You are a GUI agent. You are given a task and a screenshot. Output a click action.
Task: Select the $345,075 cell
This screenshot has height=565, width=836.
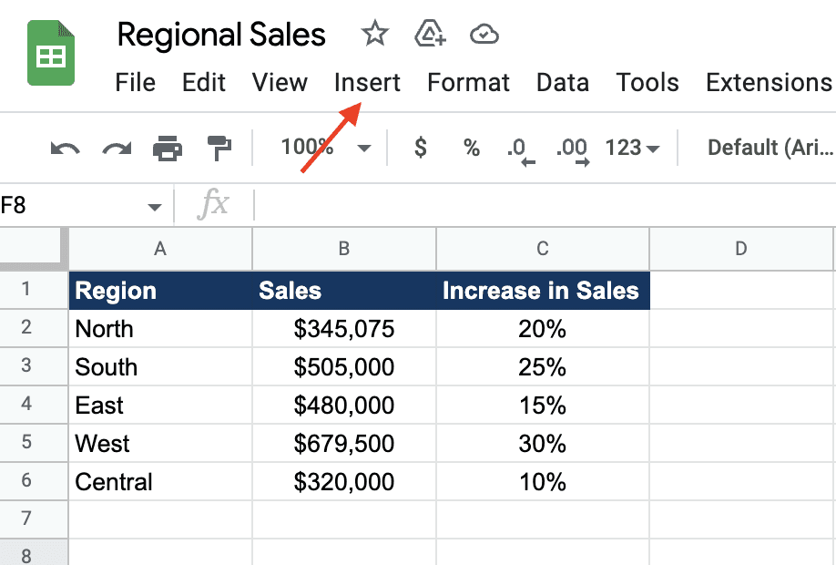tap(344, 329)
